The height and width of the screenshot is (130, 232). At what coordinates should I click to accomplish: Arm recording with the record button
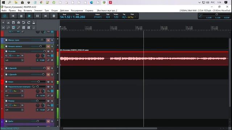coord(54,16)
